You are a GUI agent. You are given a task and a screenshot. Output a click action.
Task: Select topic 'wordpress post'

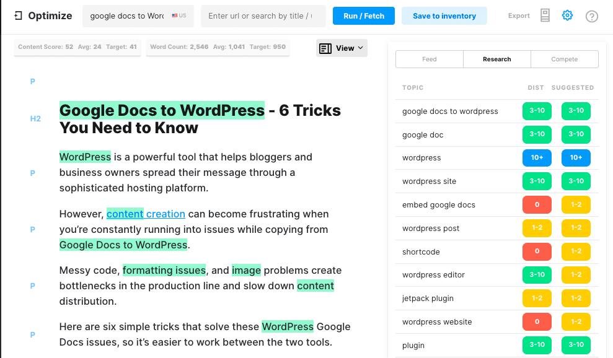pyautogui.click(x=431, y=229)
